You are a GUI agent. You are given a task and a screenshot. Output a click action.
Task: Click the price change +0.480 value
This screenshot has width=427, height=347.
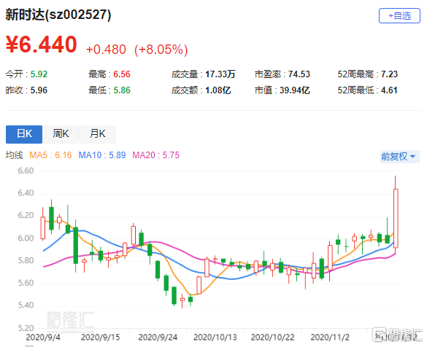[106, 50]
